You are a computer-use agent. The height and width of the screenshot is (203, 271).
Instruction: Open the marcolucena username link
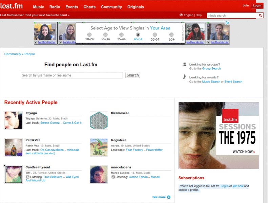[x=121, y=167]
